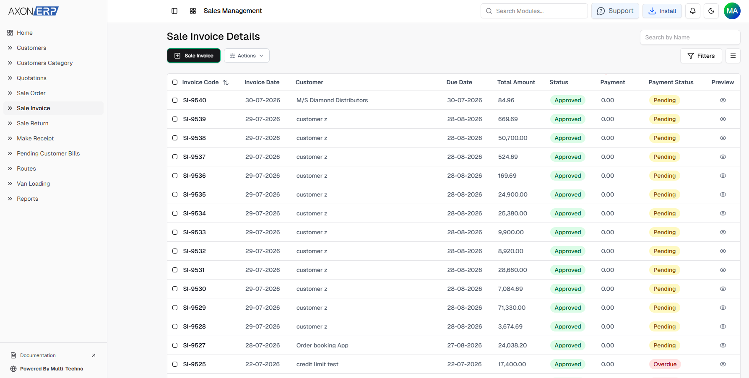Open Documentation external link arrow
This screenshot has height=378, width=749.
(x=94, y=355)
